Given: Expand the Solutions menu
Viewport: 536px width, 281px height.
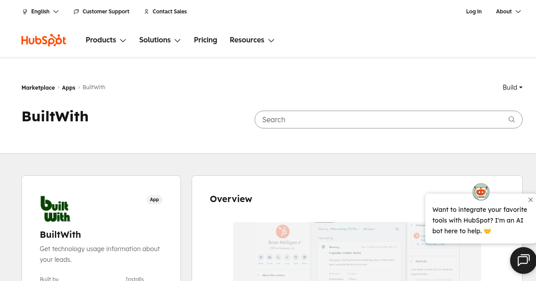Looking at the screenshot, I should (160, 40).
